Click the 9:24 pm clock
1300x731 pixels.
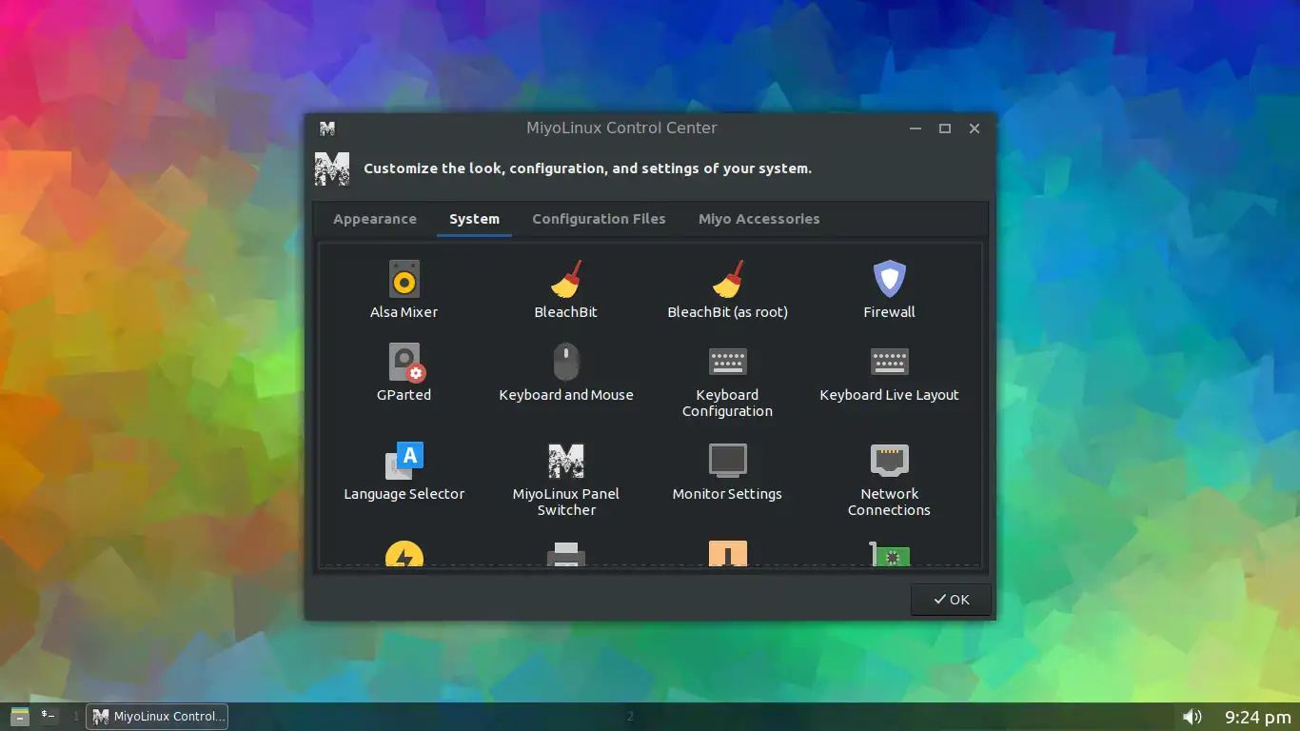coord(1257,717)
